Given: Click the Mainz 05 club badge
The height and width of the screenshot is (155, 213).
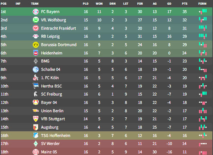Looking at the screenshot, I should tap(35, 152).
